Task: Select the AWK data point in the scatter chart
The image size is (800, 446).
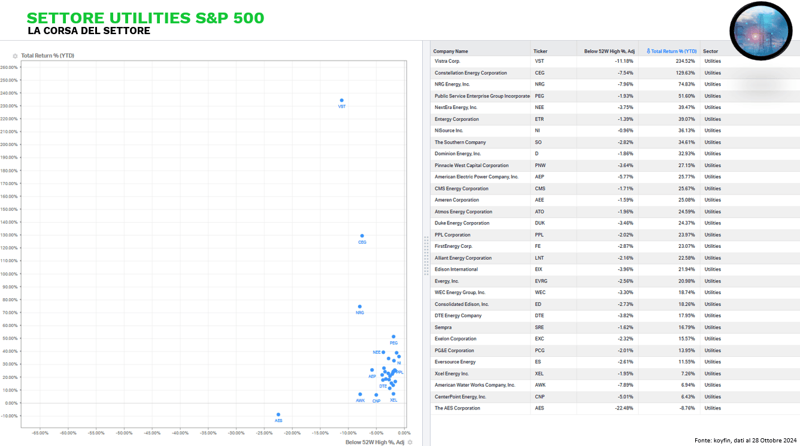Action: point(360,395)
